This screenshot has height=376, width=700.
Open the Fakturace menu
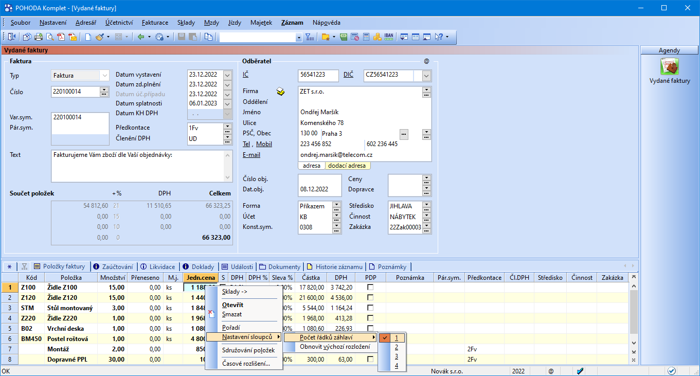155,23
